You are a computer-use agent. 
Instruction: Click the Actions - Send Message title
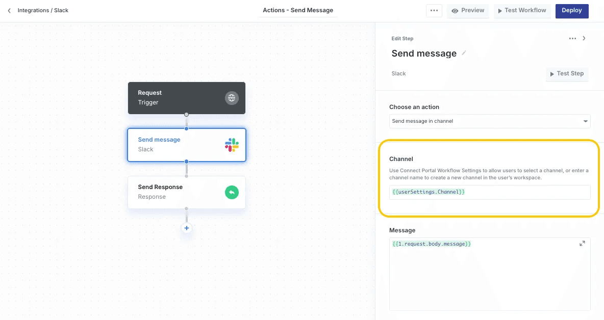pos(298,10)
